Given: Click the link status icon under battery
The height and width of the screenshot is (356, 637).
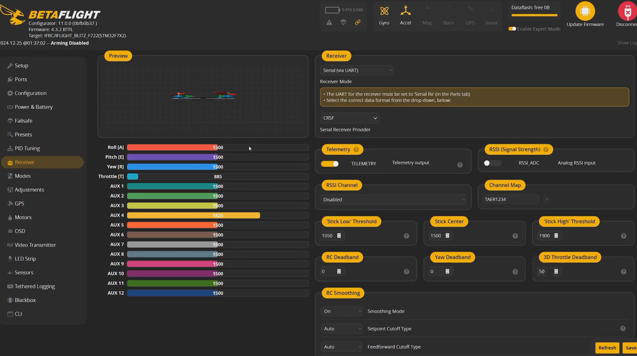Looking at the screenshot, I should (x=358, y=22).
